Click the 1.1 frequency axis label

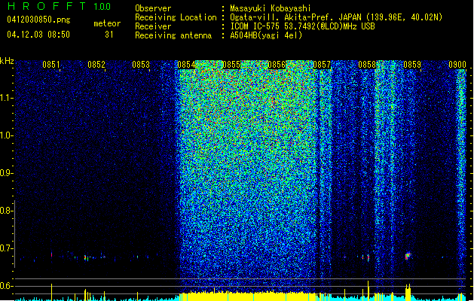(6, 98)
